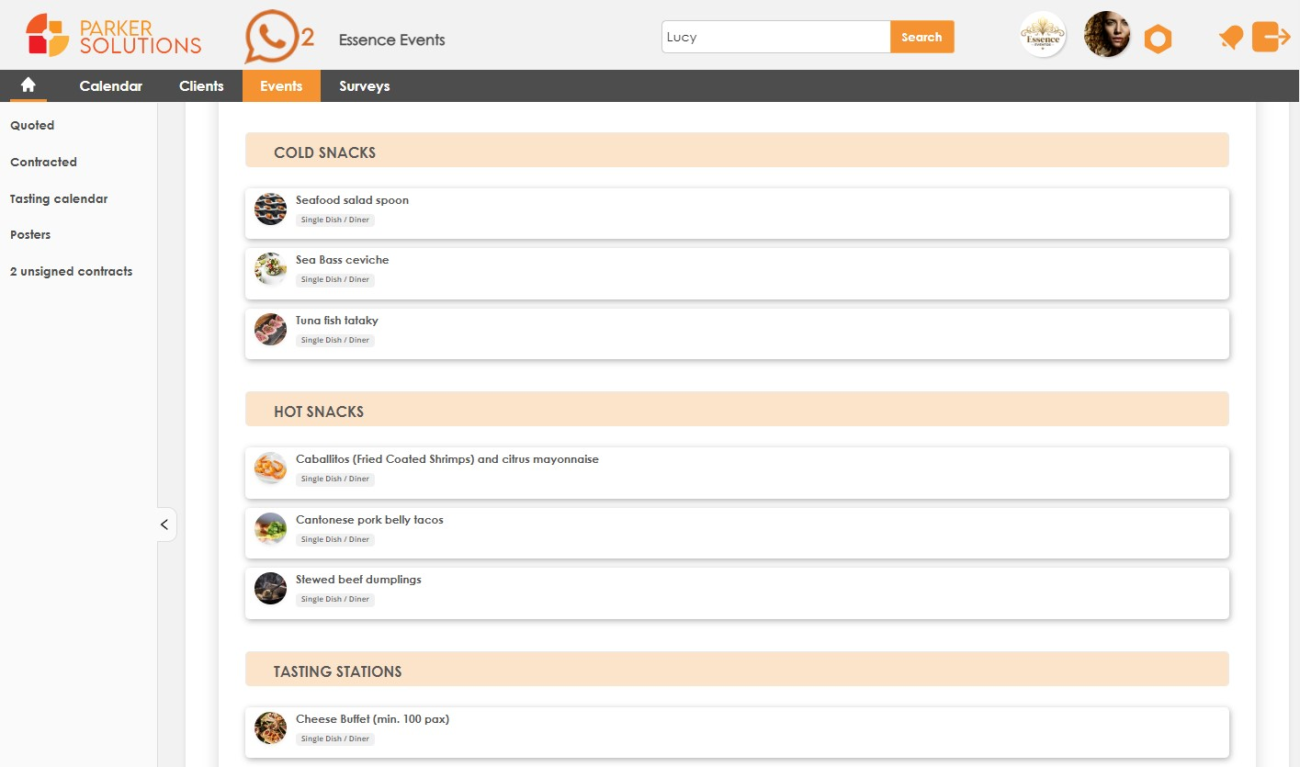Go to the Clients section
This screenshot has height=767, width=1300.
[x=200, y=85]
